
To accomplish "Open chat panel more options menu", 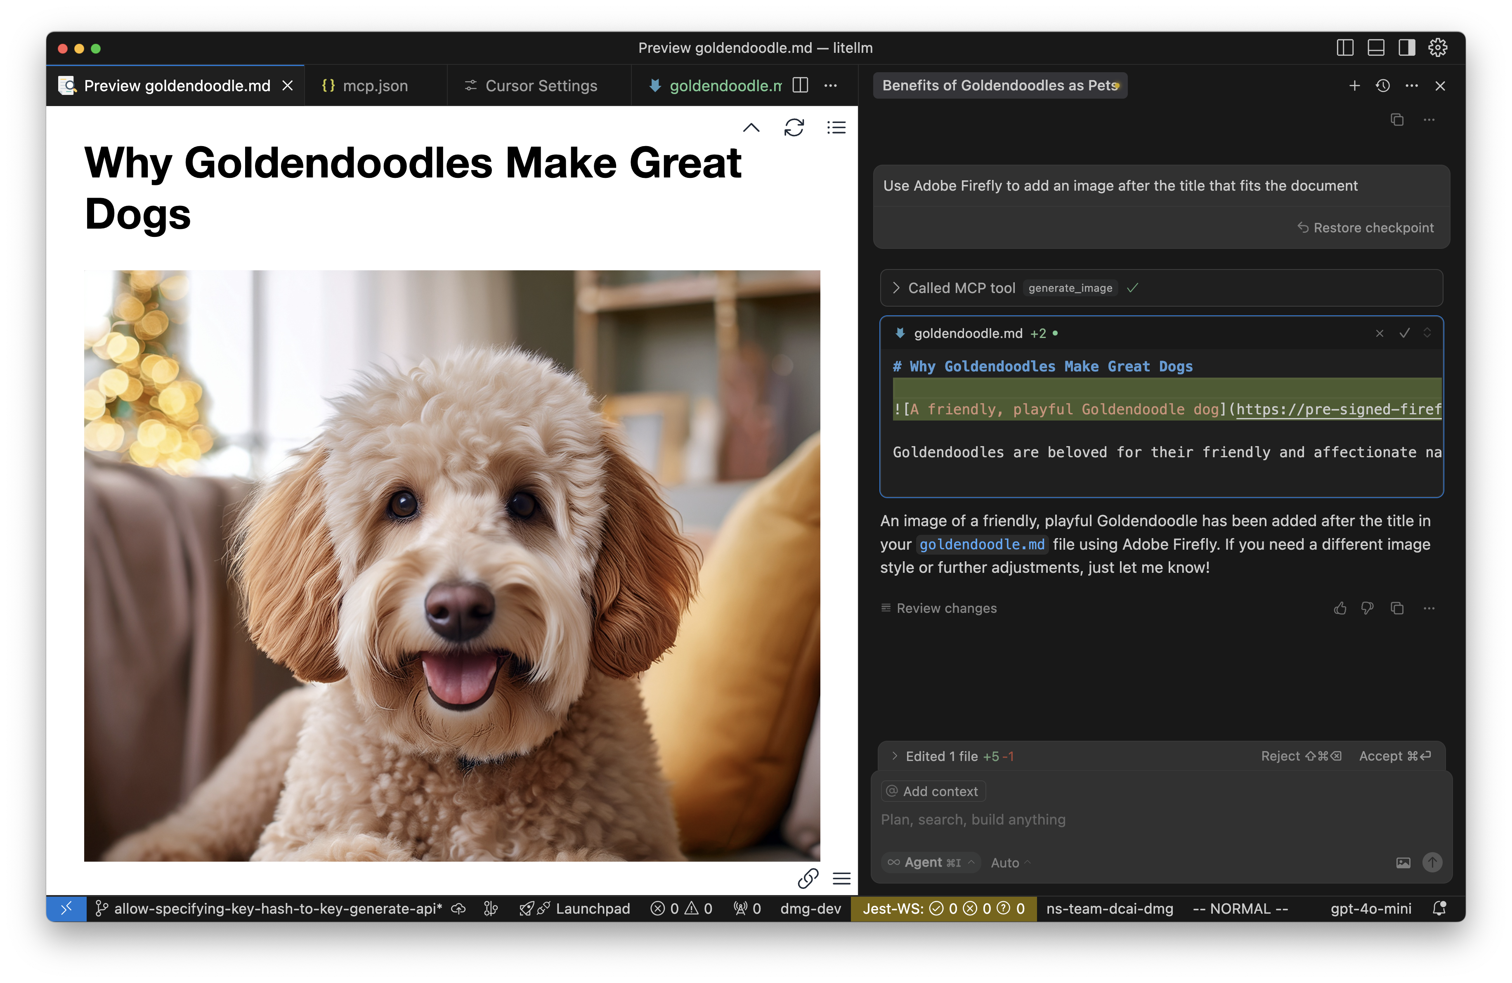I will tap(1411, 85).
